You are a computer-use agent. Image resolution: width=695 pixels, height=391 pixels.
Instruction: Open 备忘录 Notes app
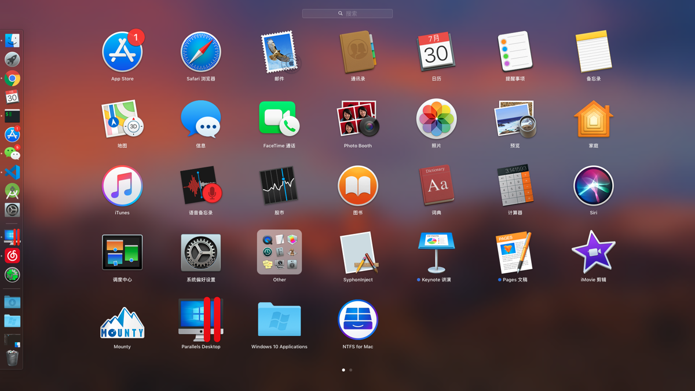[x=594, y=52]
